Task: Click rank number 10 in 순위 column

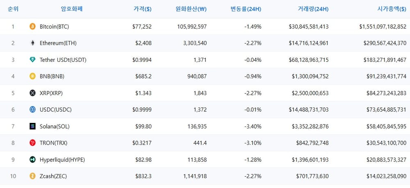Action: pyautogui.click(x=13, y=176)
